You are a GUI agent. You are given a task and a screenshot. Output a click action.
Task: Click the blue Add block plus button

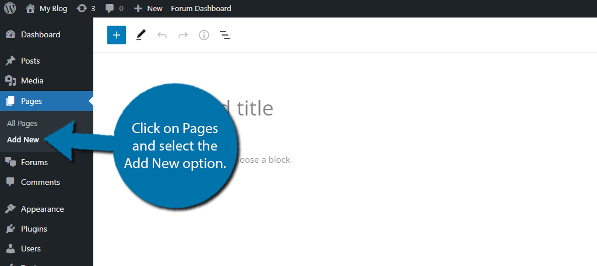point(117,35)
